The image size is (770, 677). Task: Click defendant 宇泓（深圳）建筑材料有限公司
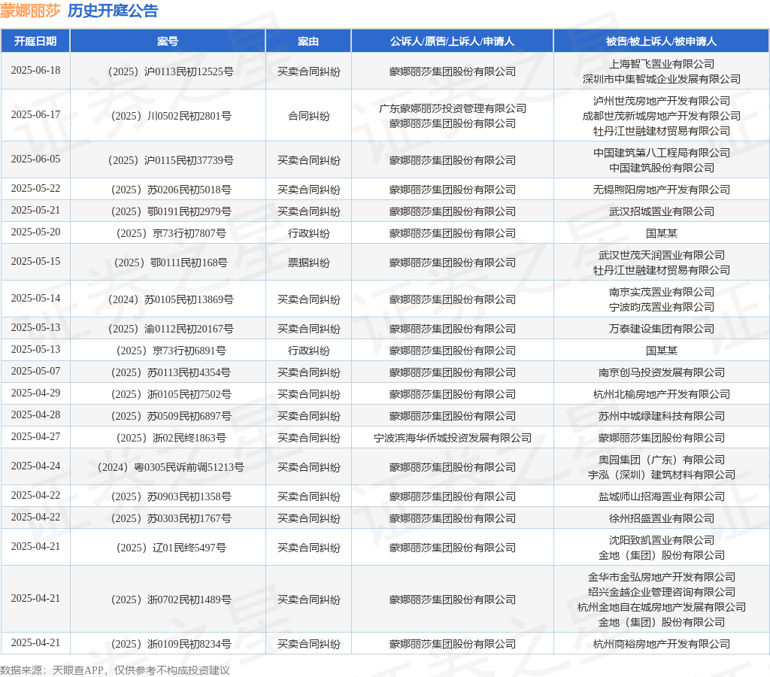click(662, 475)
